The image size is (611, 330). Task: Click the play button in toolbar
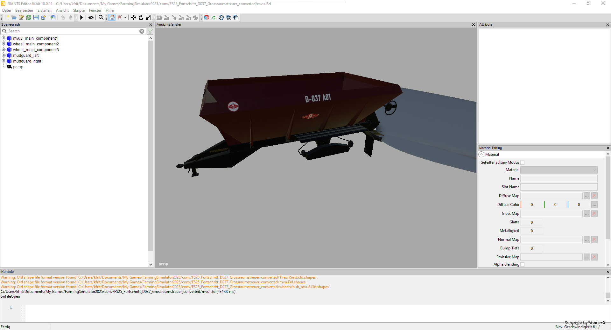[x=81, y=17]
